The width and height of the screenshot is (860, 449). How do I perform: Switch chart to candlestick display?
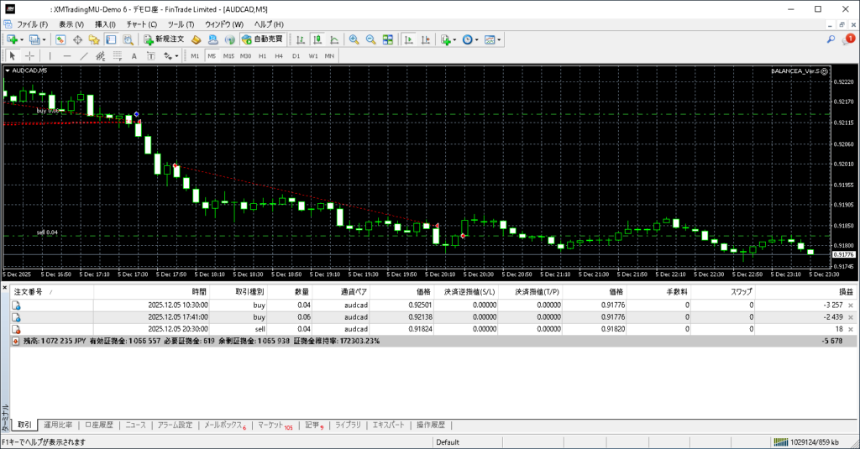coord(318,39)
